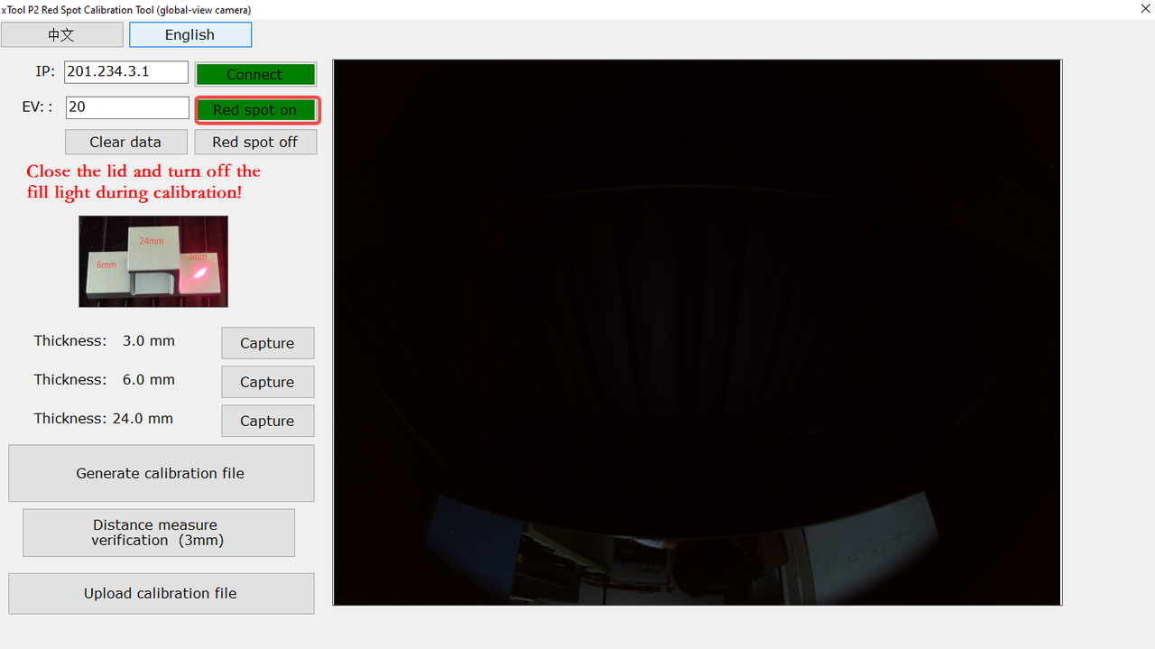
Task: Switch language to 中文
Action: click(x=61, y=35)
